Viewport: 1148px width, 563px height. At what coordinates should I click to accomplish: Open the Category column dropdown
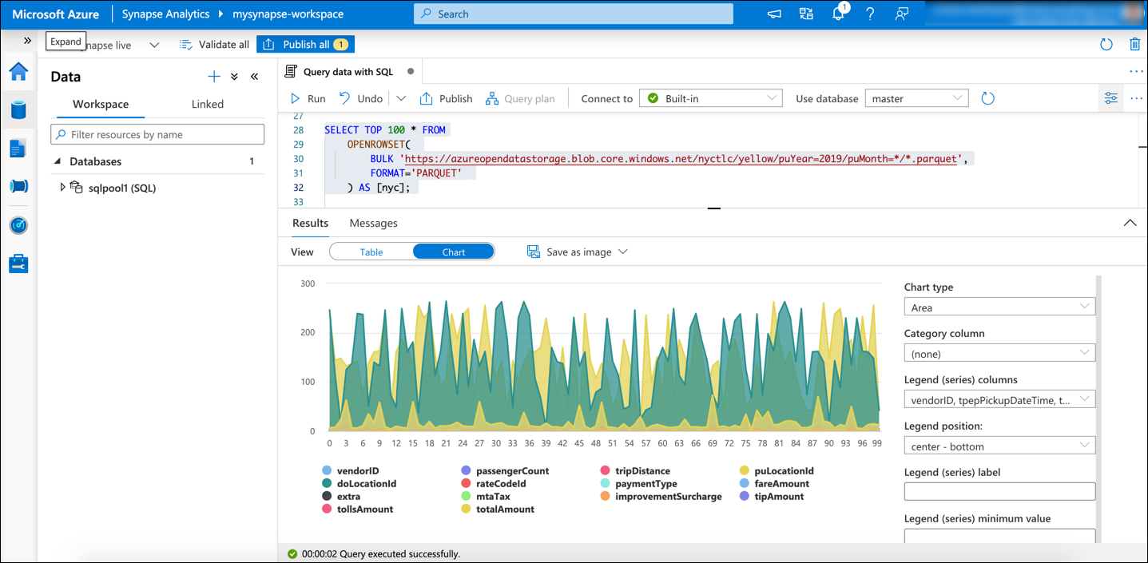999,353
